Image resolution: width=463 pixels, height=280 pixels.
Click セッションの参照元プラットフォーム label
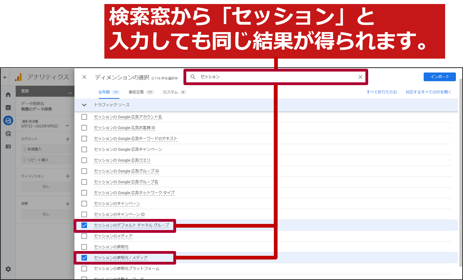[x=127, y=269]
